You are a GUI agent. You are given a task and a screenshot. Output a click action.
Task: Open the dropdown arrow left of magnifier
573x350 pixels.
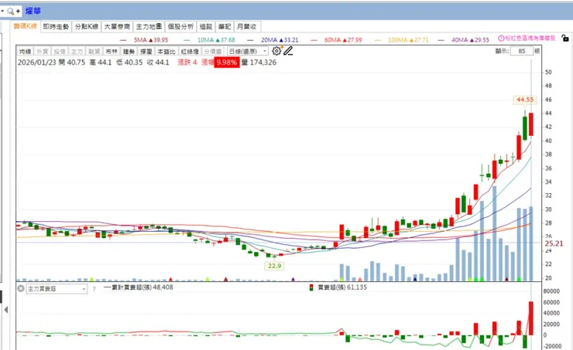tap(2, 12)
